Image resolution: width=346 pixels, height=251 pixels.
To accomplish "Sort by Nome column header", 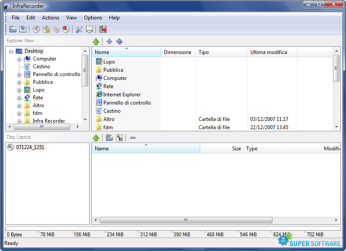I will point(127,52).
